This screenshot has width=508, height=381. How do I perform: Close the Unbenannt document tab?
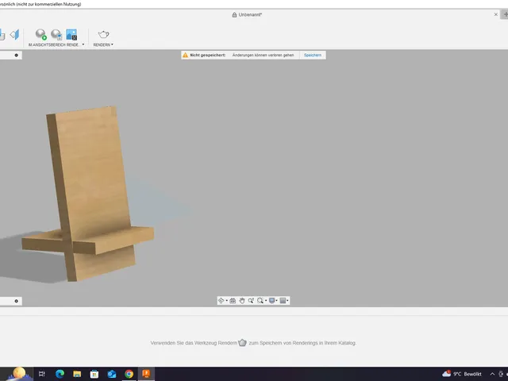coord(495,14)
